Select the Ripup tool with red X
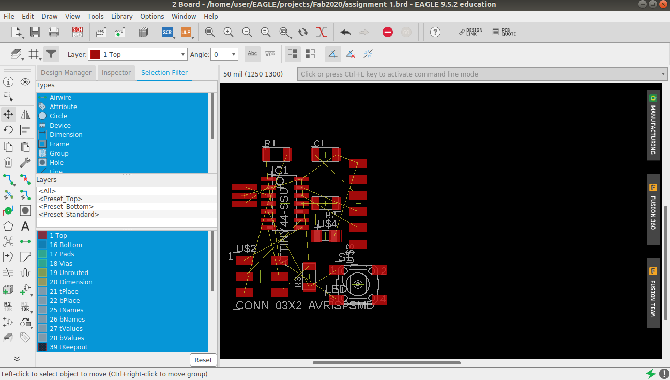This screenshot has height=380, width=670. [25, 179]
